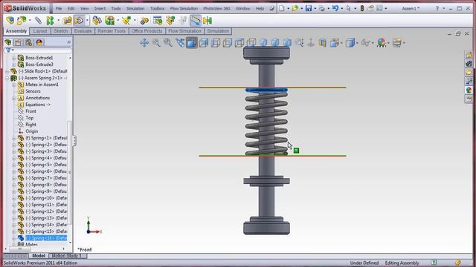
Task: Click the Edit Appearance color ball icon
Action: pyautogui.click(x=382, y=43)
